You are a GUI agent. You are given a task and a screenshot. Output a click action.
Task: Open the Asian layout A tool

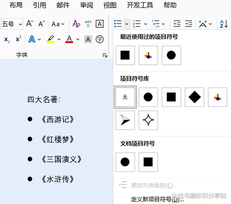(x=203, y=24)
